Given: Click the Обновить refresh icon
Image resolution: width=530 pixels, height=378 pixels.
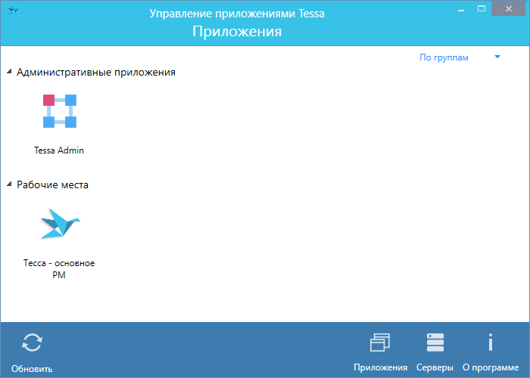Looking at the screenshot, I should (x=32, y=342).
